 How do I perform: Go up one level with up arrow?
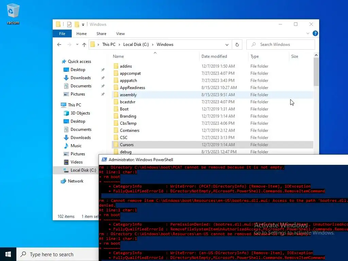pyautogui.click(x=84, y=45)
